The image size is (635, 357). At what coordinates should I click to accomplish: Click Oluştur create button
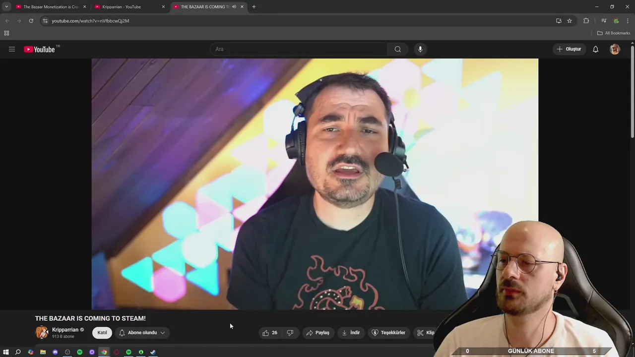[x=569, y=49]
